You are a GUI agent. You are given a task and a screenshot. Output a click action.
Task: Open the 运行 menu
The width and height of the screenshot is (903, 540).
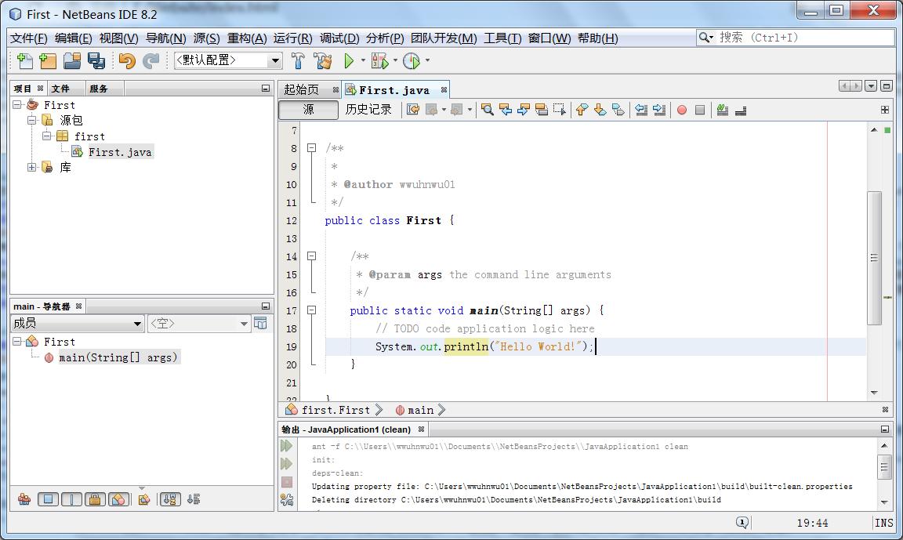pos(293,37)
